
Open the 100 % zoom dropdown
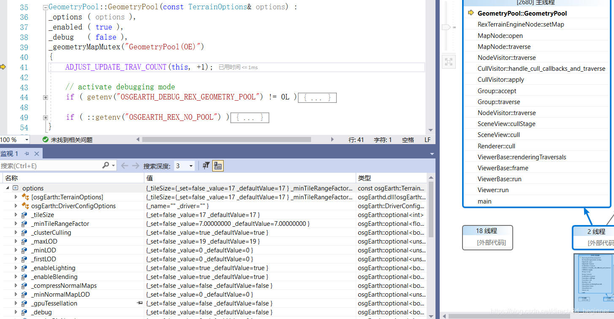[27, 139]
